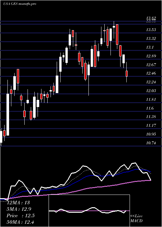
Task: Select the 12.67 price axis label
Action: [x=151, y=65]
